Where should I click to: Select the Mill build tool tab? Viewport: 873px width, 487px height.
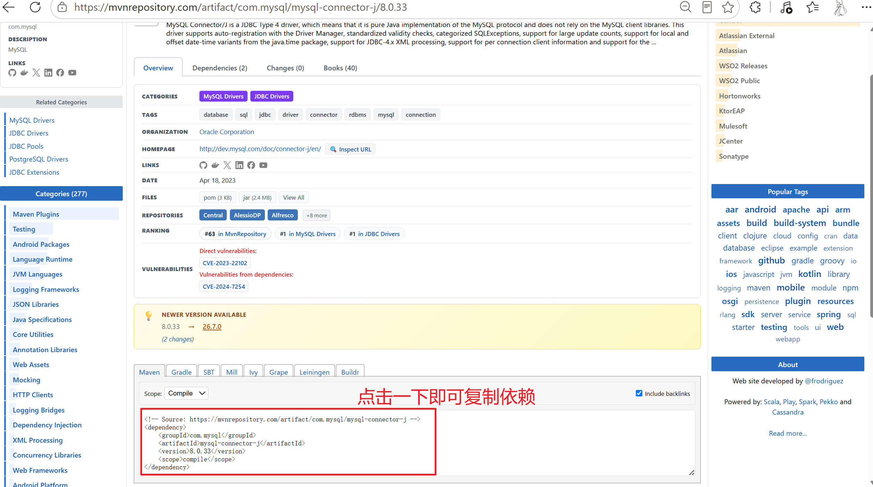click(232, 372)
